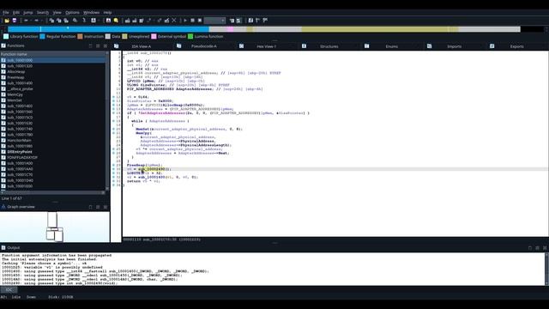
Task: Open the forward-jump history dropdown arrow
Action: (41, 21)
